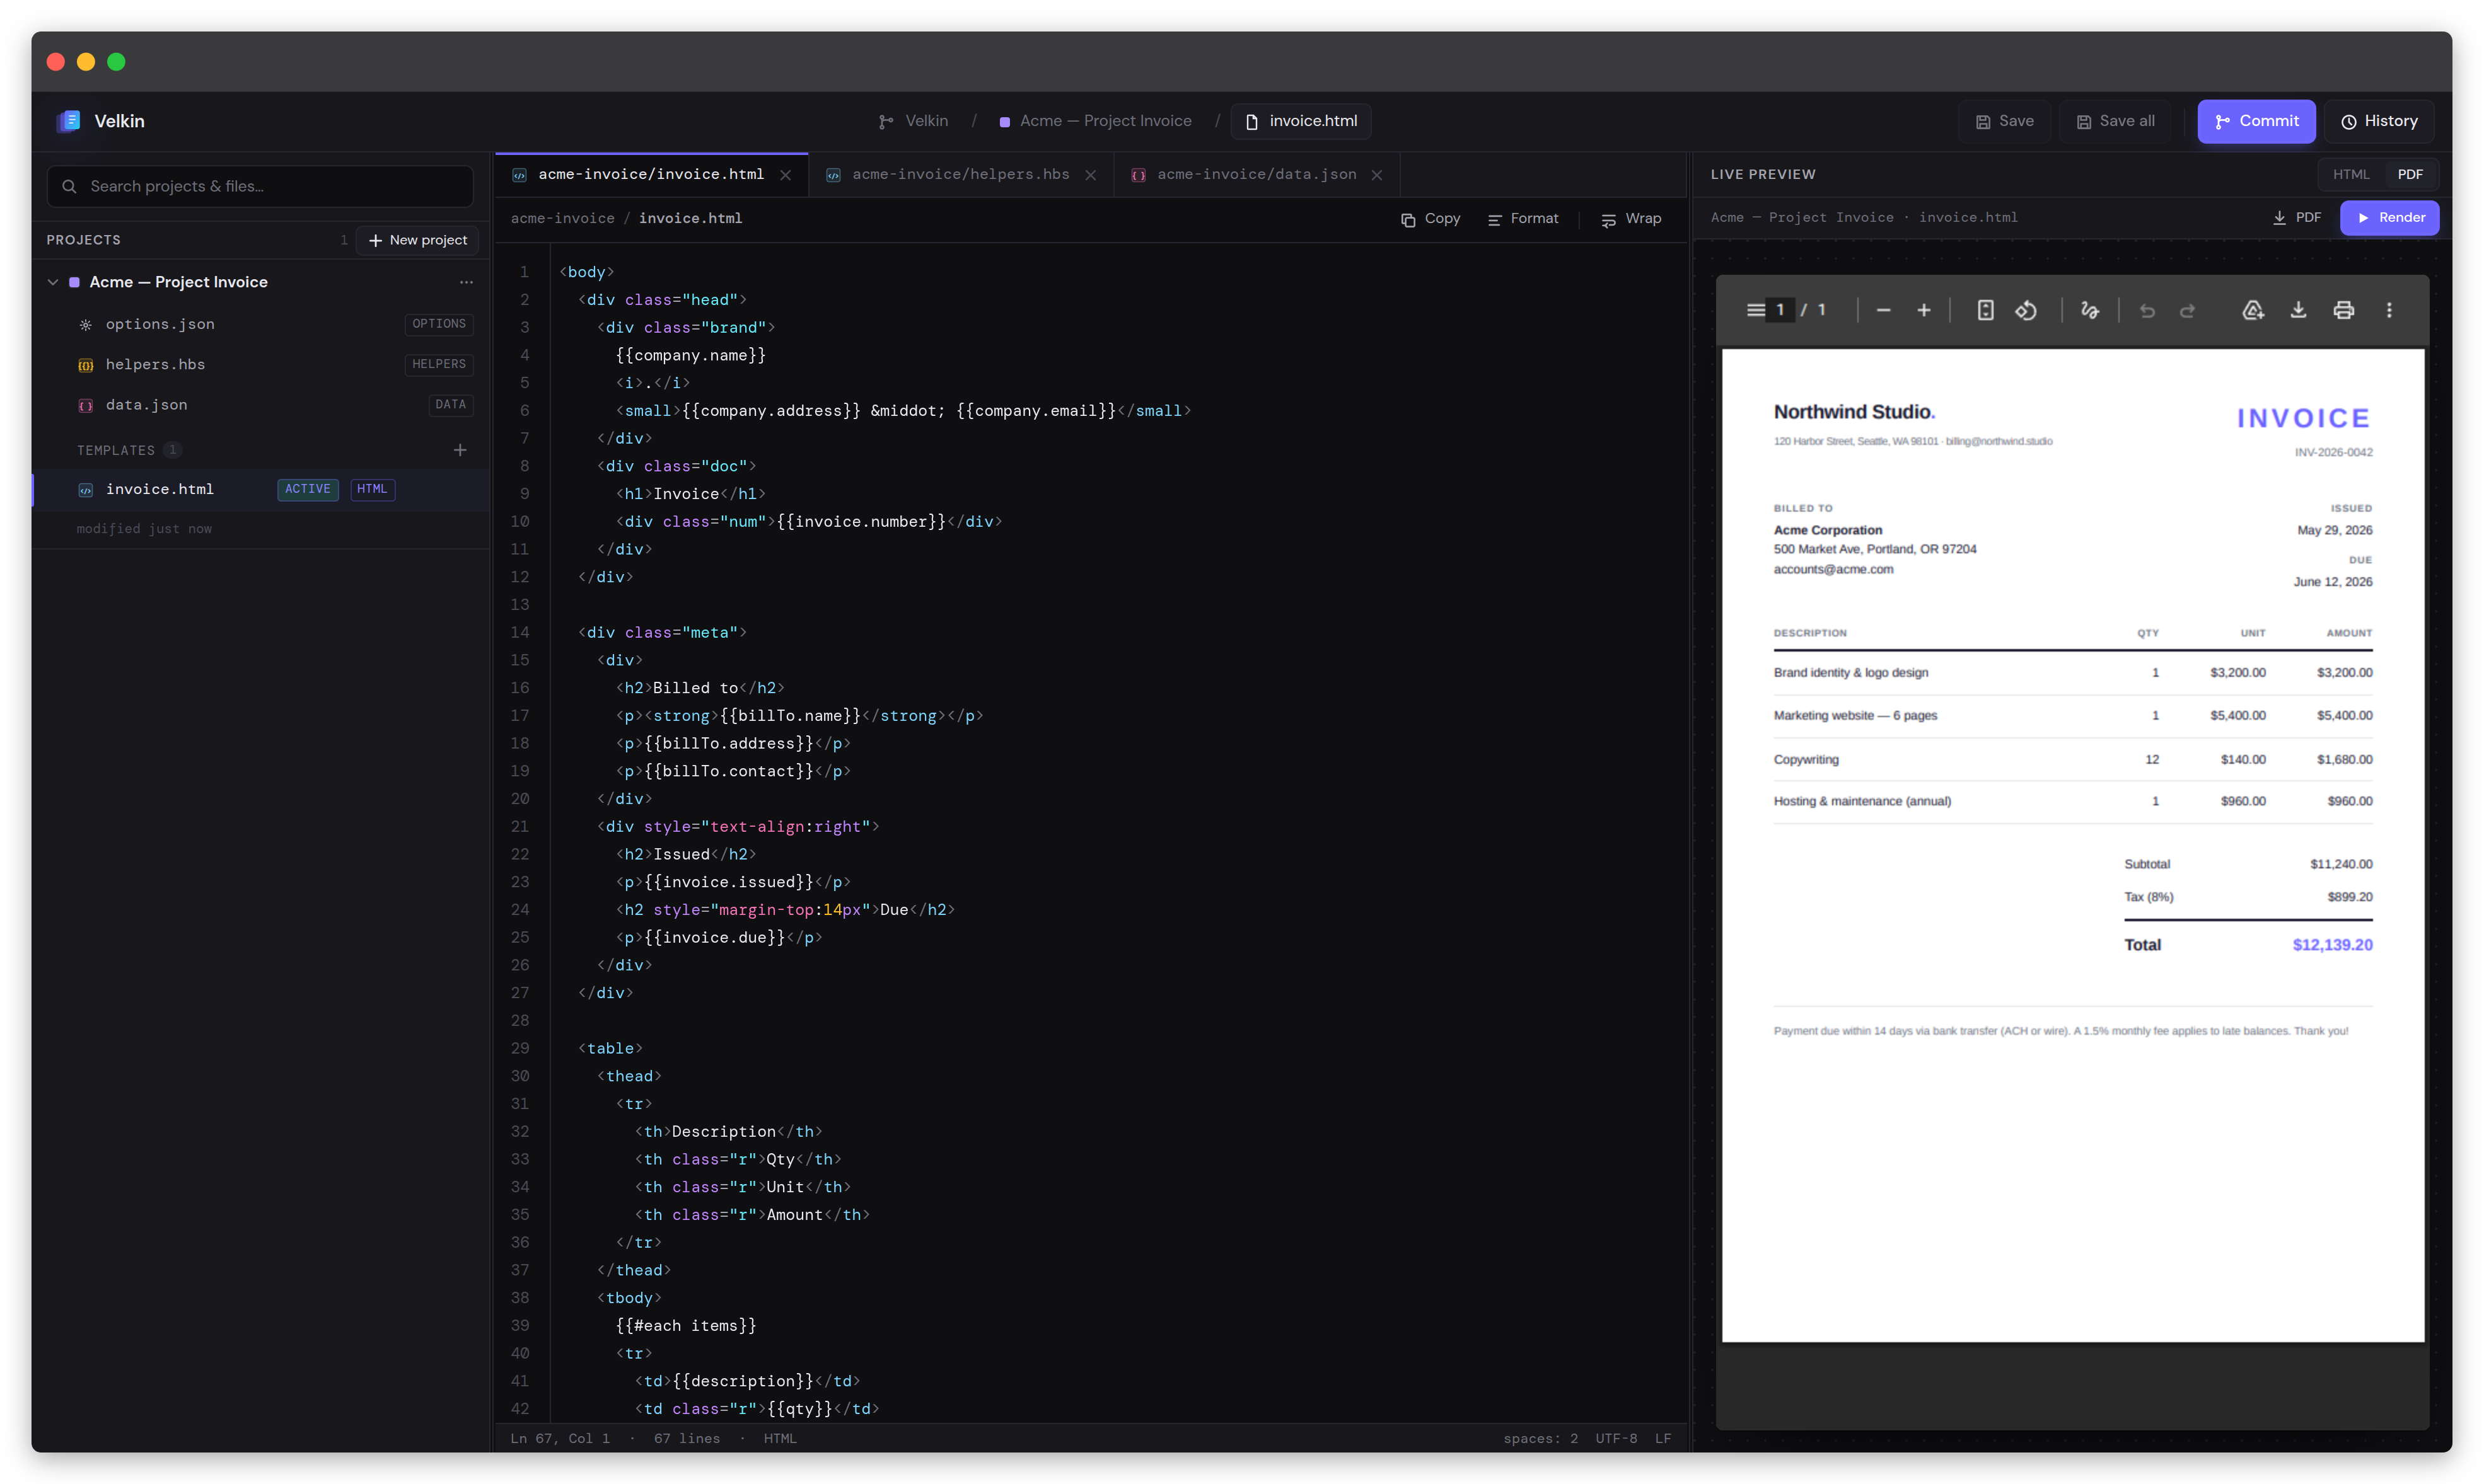Click the PDF viewer undo arrow
The width and height of the screenshot is (2484, 1484).
click(x=2146, y=310)
